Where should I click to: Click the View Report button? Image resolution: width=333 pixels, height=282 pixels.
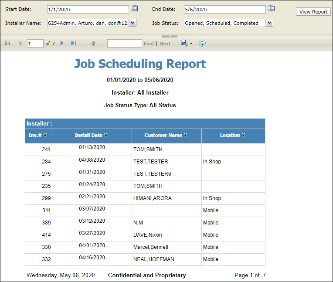[313, 12]
